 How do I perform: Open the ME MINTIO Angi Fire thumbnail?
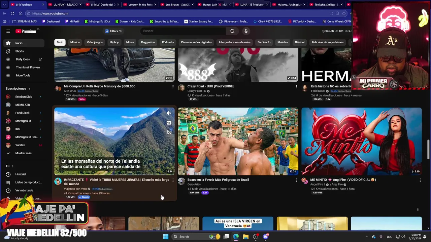[361, 141]
